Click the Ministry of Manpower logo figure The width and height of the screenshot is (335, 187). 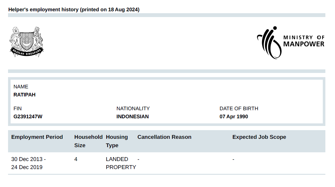click(x=269, y=43)
